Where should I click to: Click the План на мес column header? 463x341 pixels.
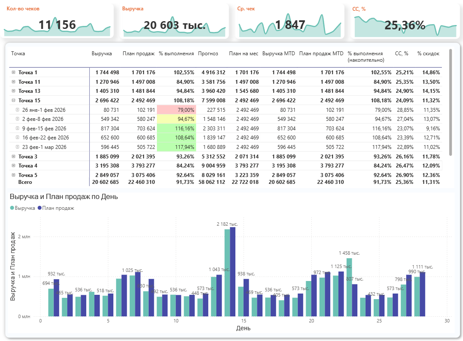(x=244, y=54)
